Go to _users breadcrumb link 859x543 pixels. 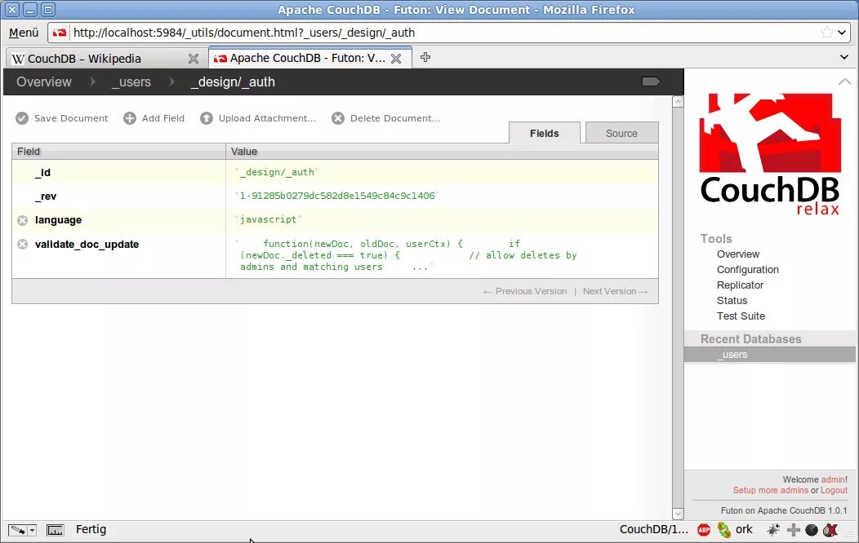131,82
